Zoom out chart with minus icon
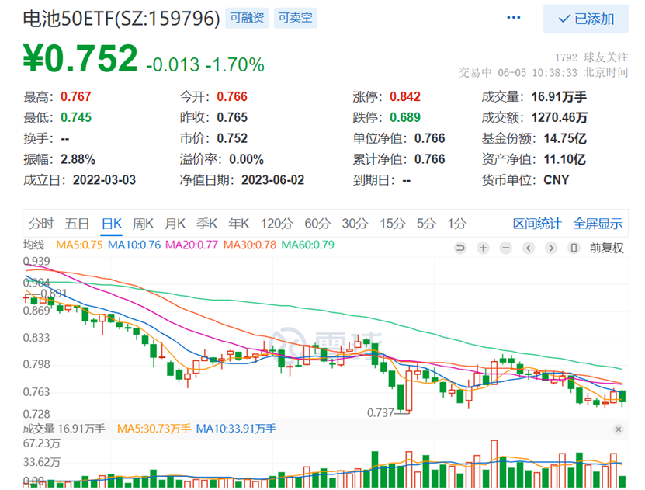This screenshot has width=645, height=490. [x=506, y=248]
